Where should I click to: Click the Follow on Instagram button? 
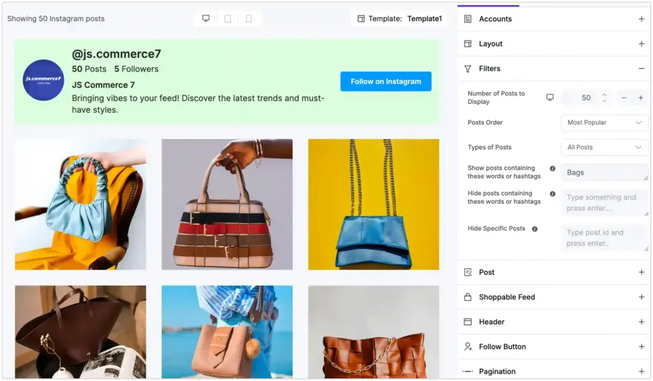tap(386, 82)
